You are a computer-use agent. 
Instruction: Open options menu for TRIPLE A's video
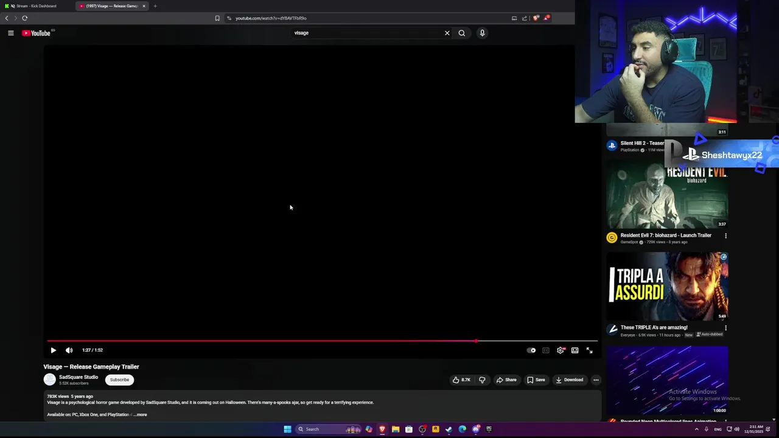pyautogui.click(x=725, y=328)
